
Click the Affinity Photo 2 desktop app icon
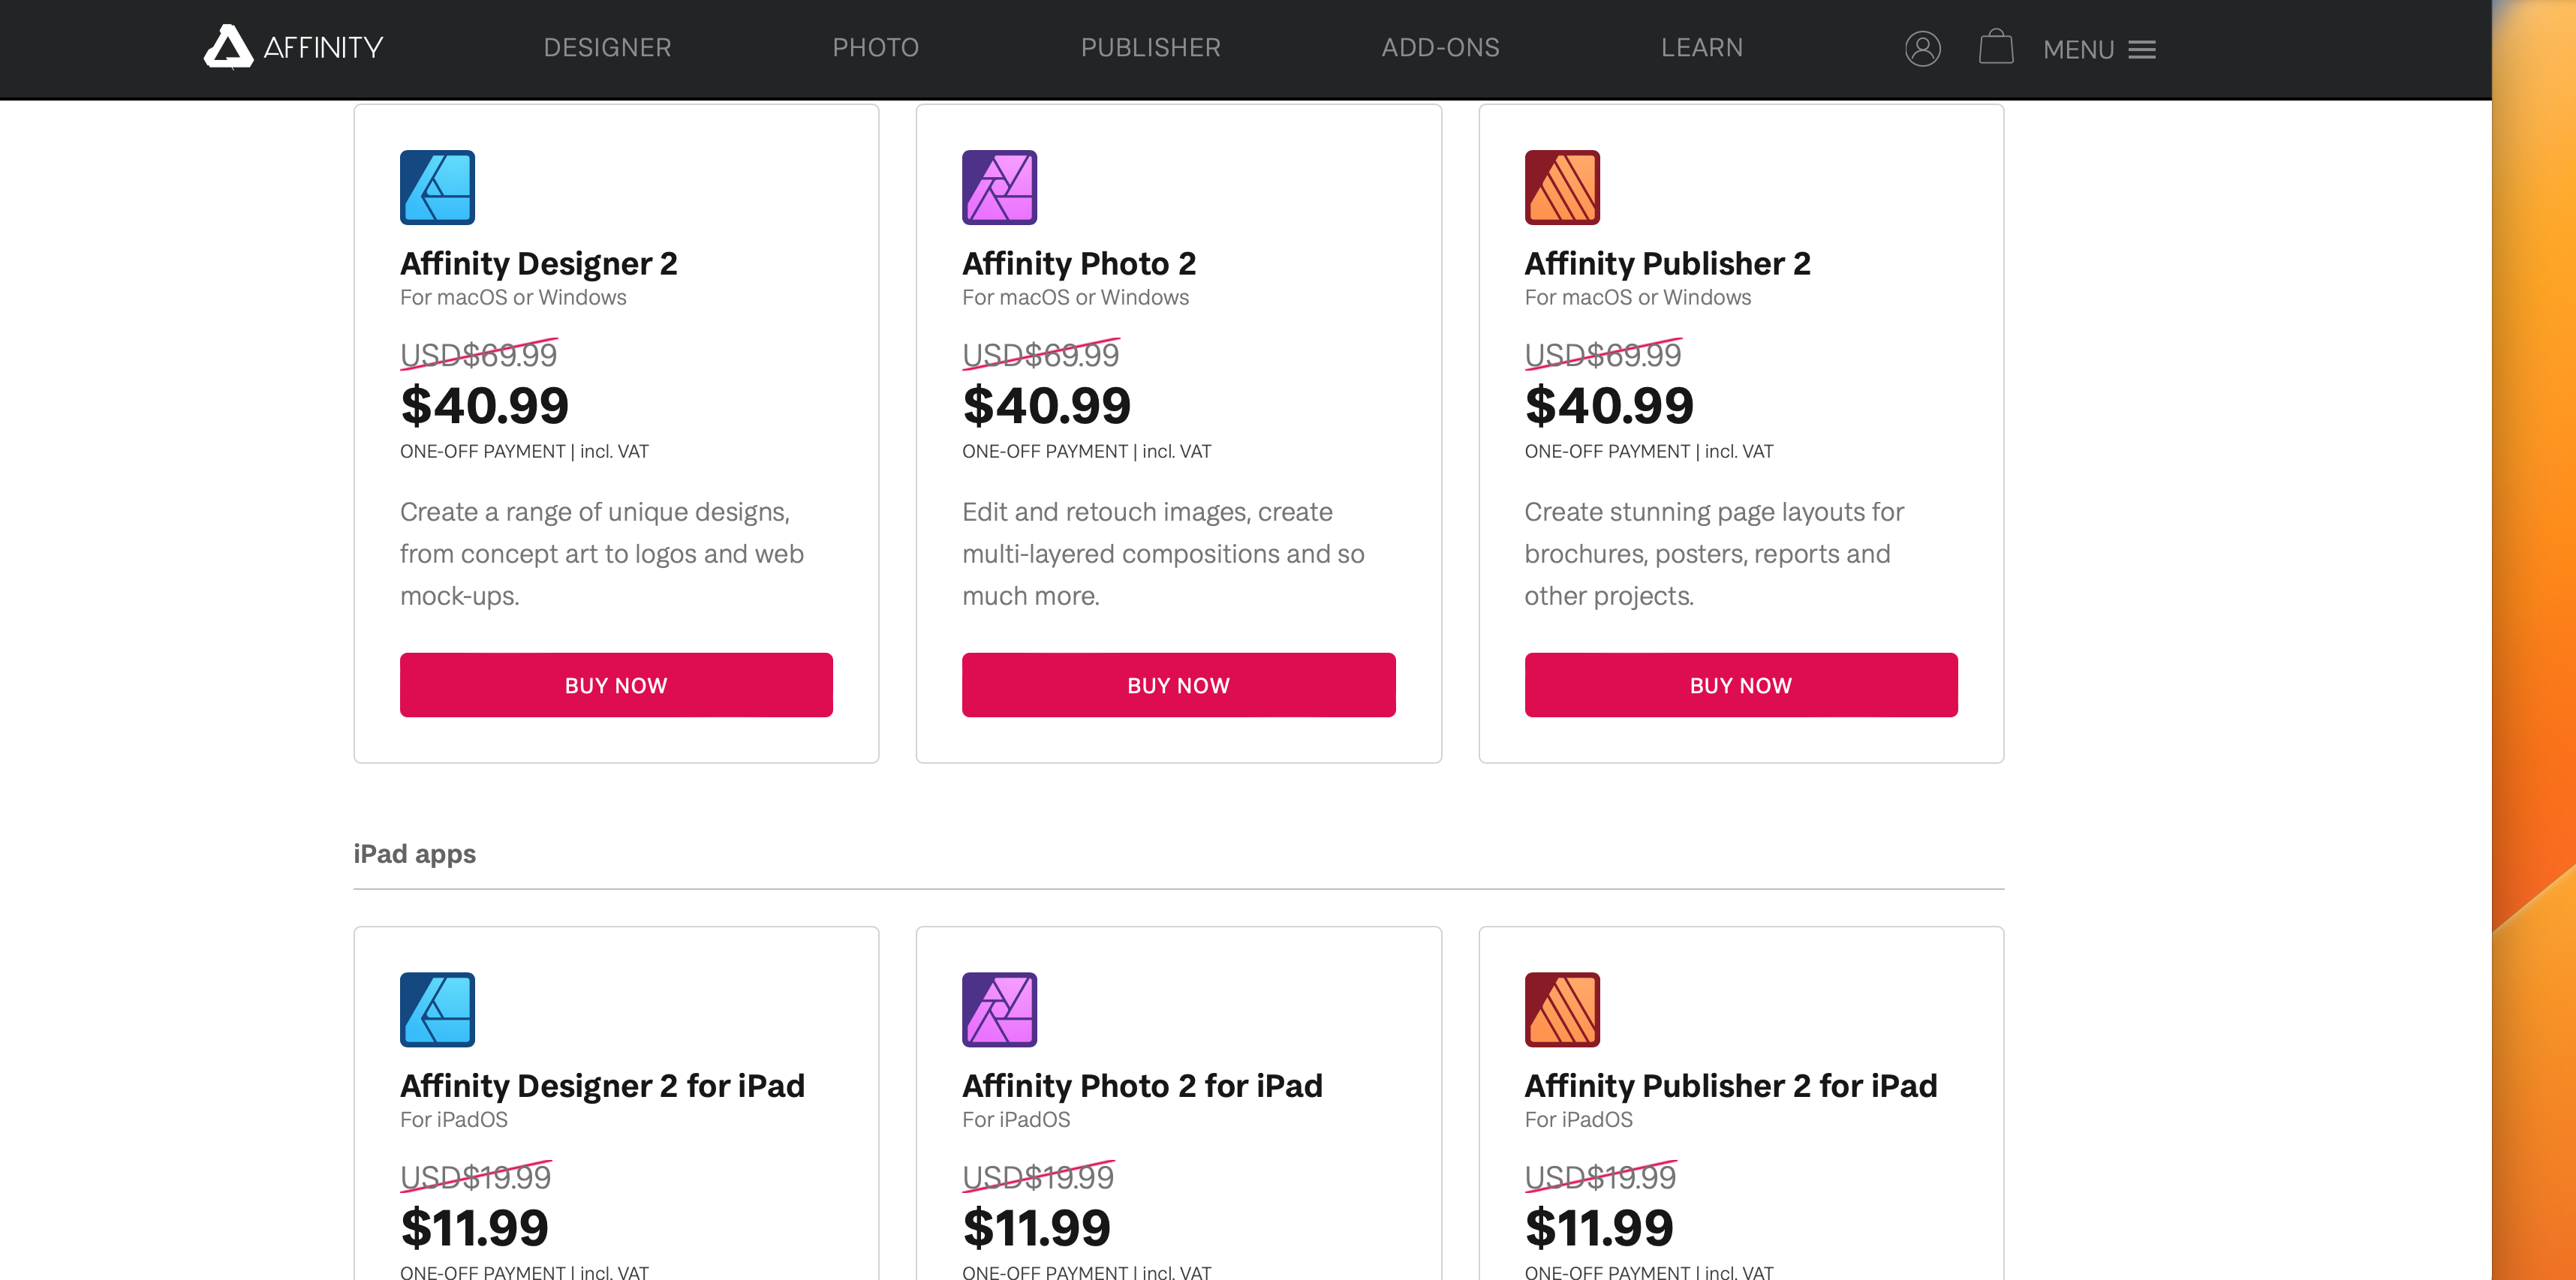click(x=999, y=187)
